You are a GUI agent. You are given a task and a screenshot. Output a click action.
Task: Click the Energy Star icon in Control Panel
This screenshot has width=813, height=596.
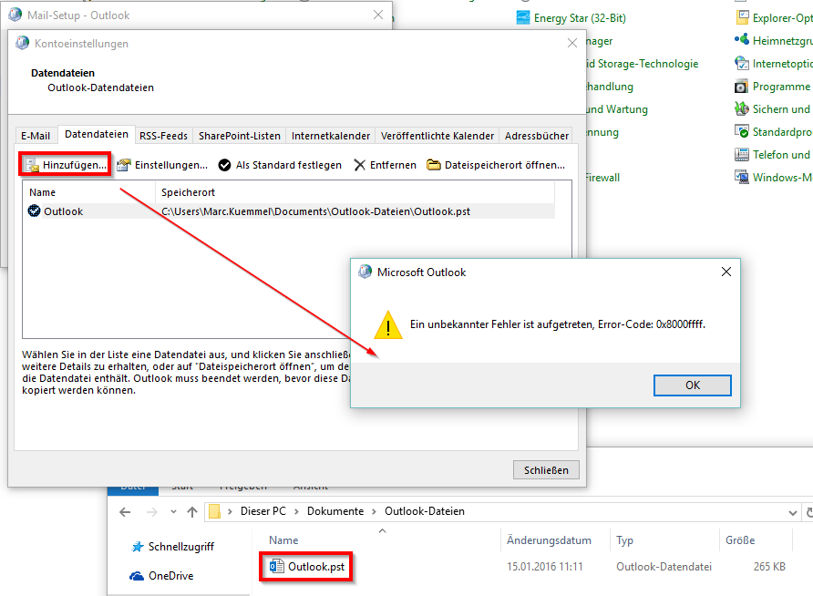click(x=523, y=18)
